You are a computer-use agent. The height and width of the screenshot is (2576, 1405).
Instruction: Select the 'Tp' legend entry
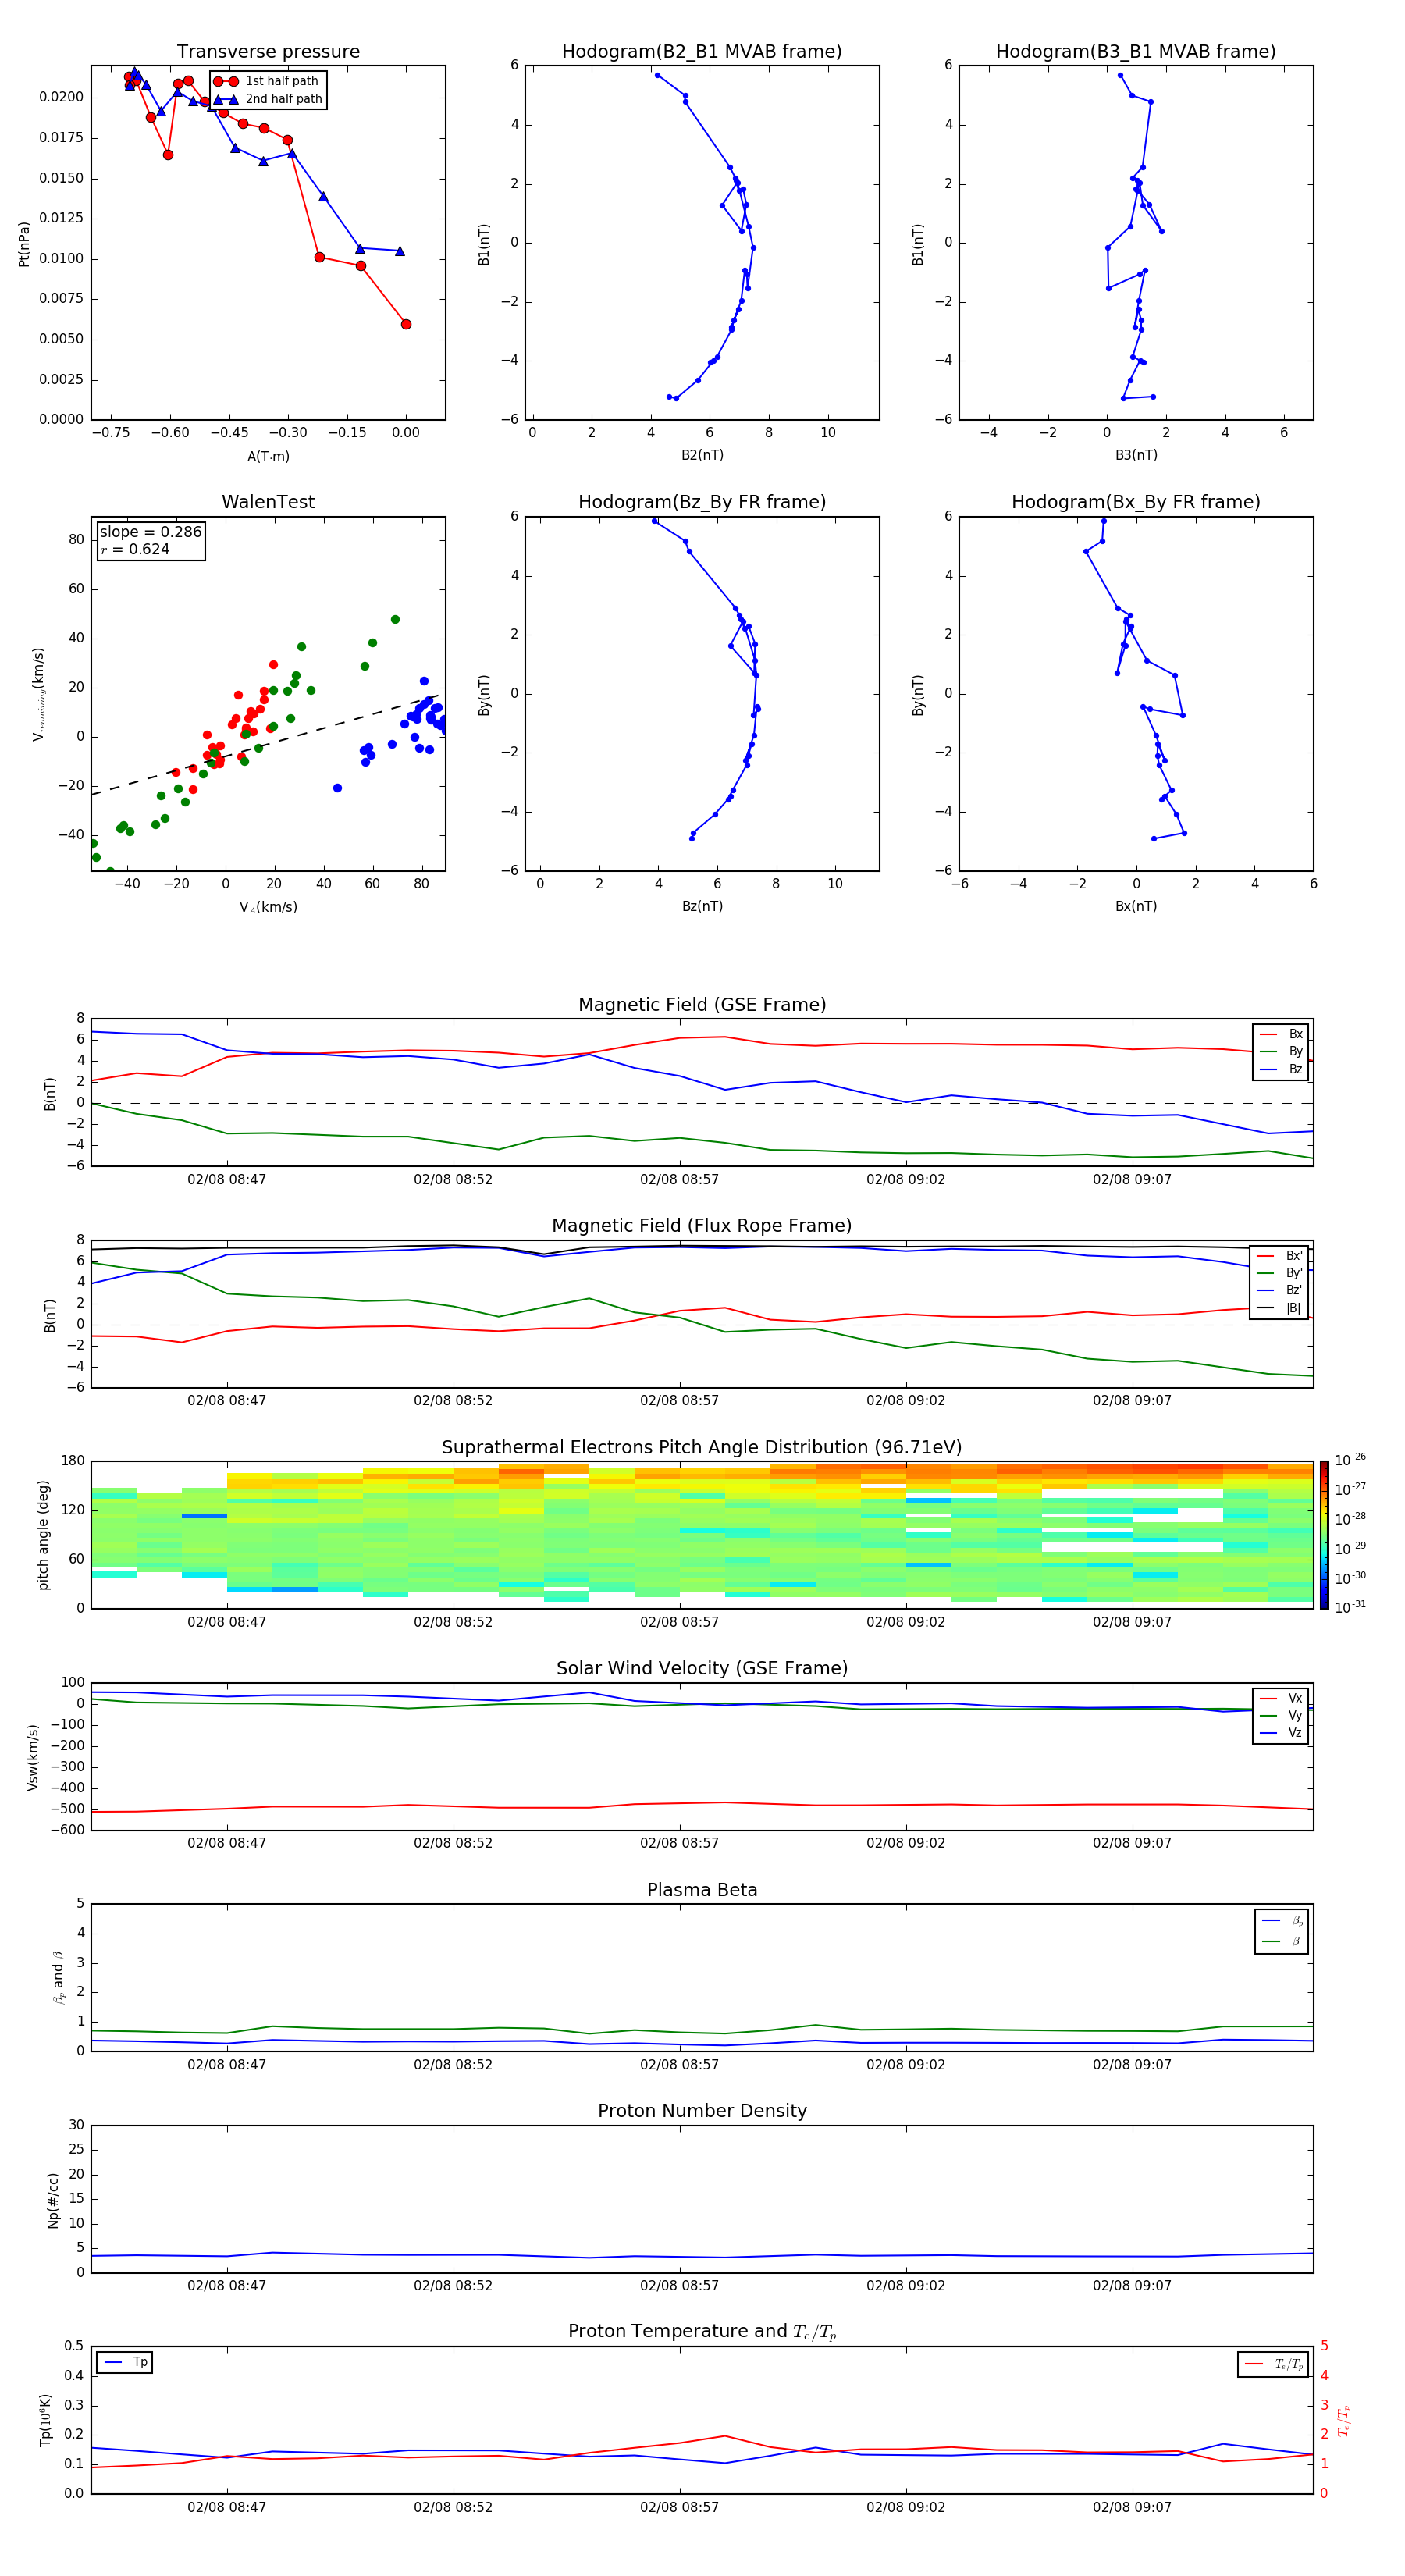pos(126,2362)
